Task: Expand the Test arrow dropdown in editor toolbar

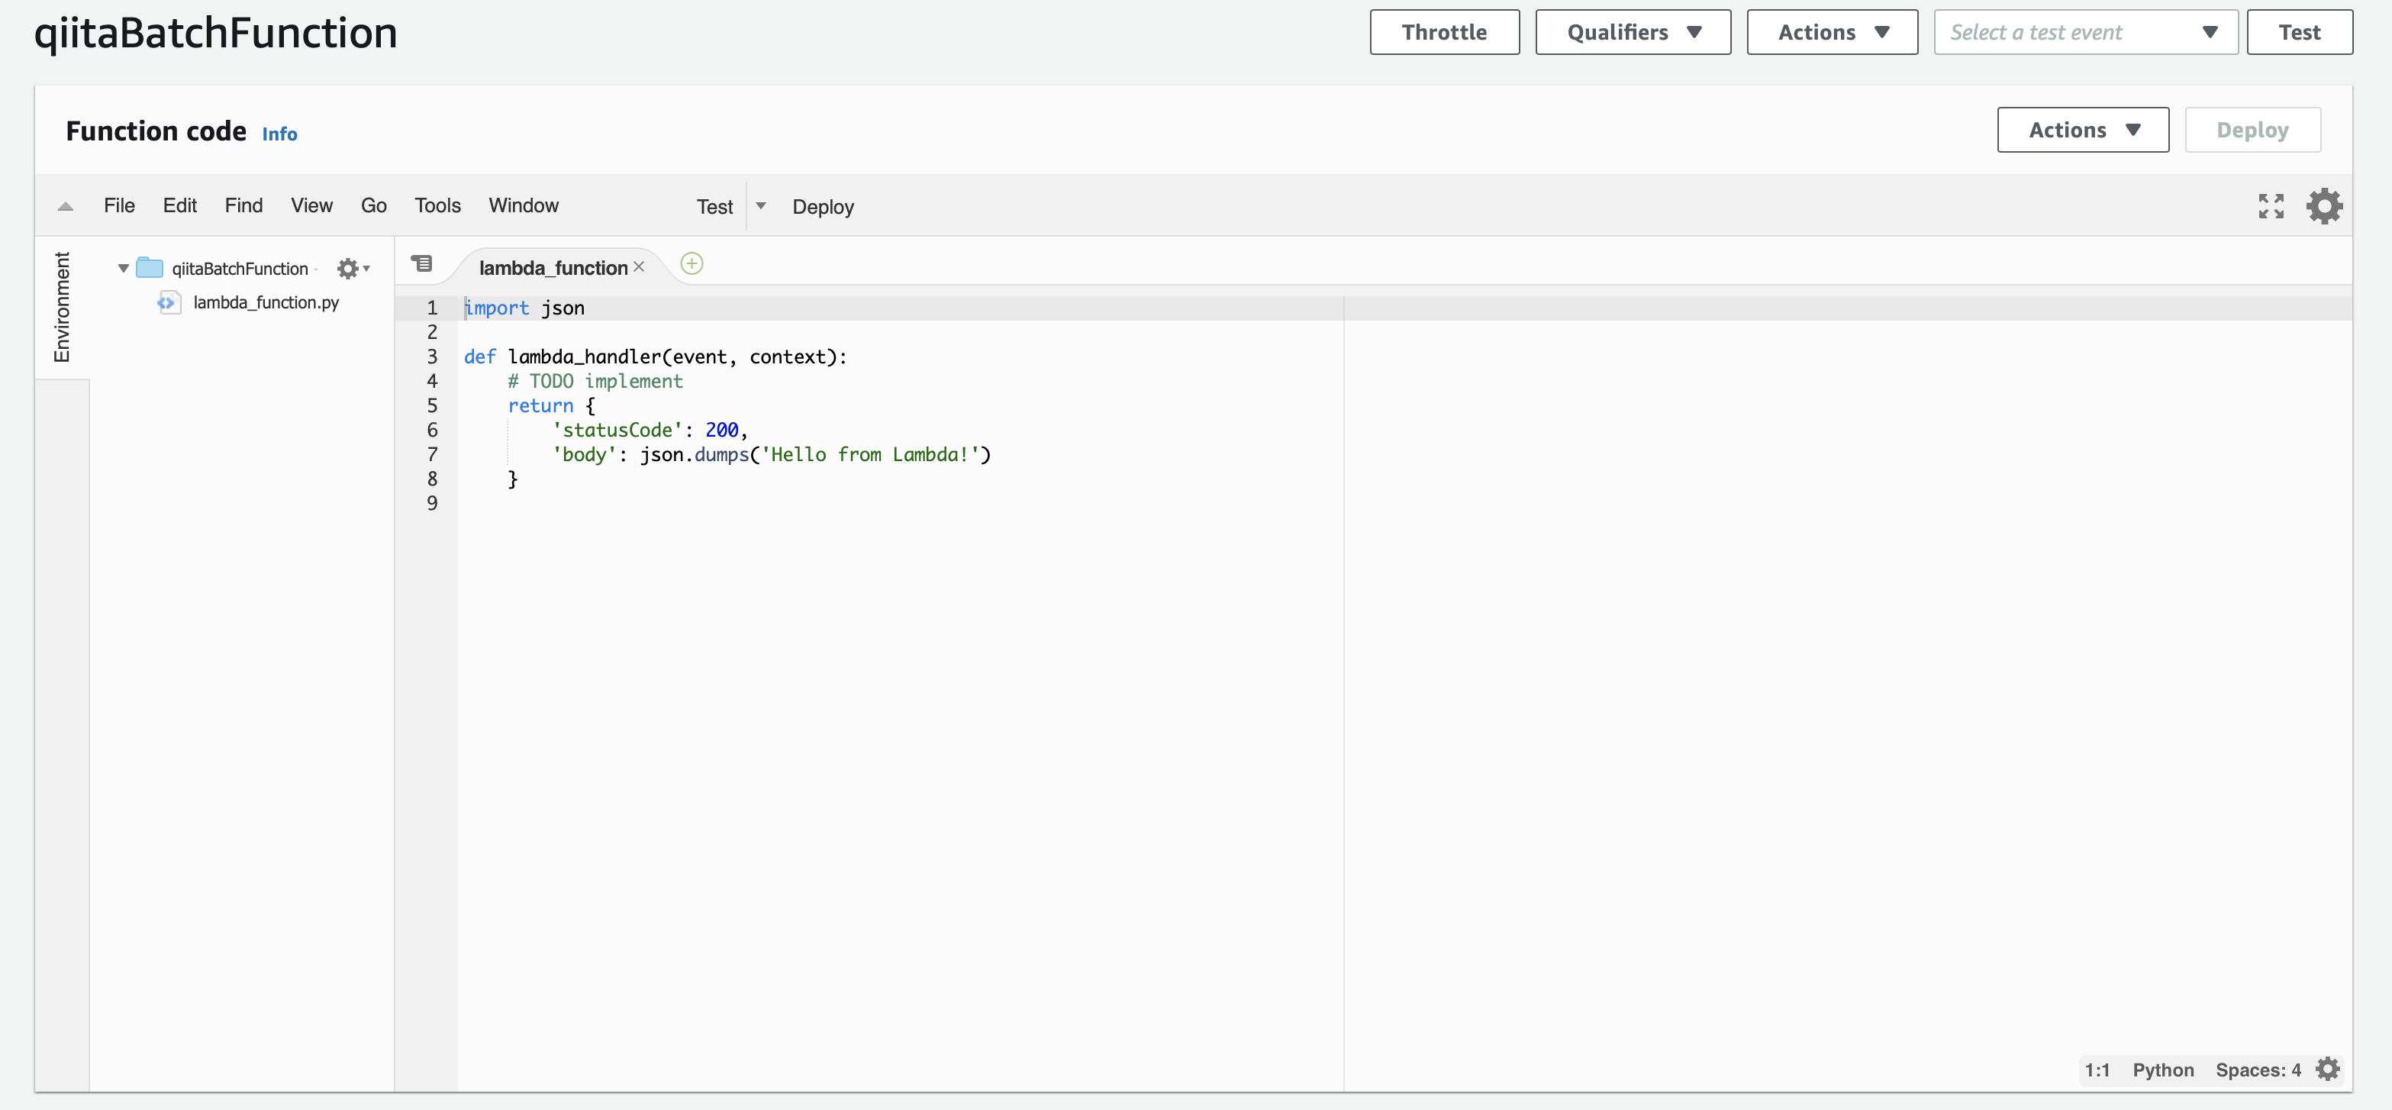Action: [760, 206]
